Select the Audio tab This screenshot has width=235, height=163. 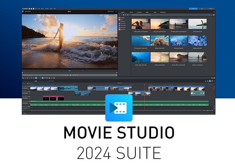click(147, 12)
